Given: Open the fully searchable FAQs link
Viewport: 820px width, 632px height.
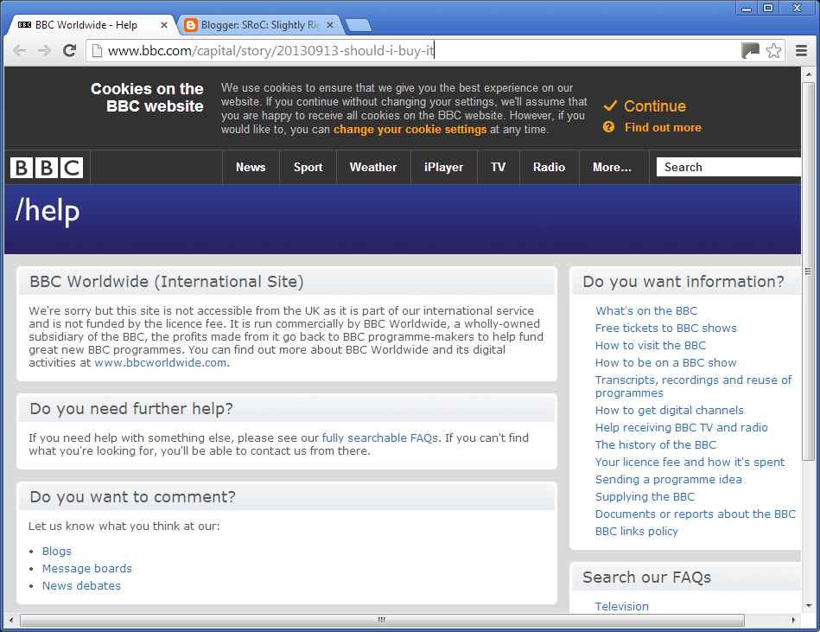Looking at the screenshot, I should [380, 437].
